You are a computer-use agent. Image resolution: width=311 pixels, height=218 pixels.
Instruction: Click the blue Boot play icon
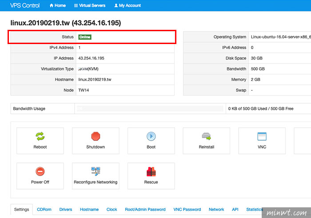click(x=151, y=136)
